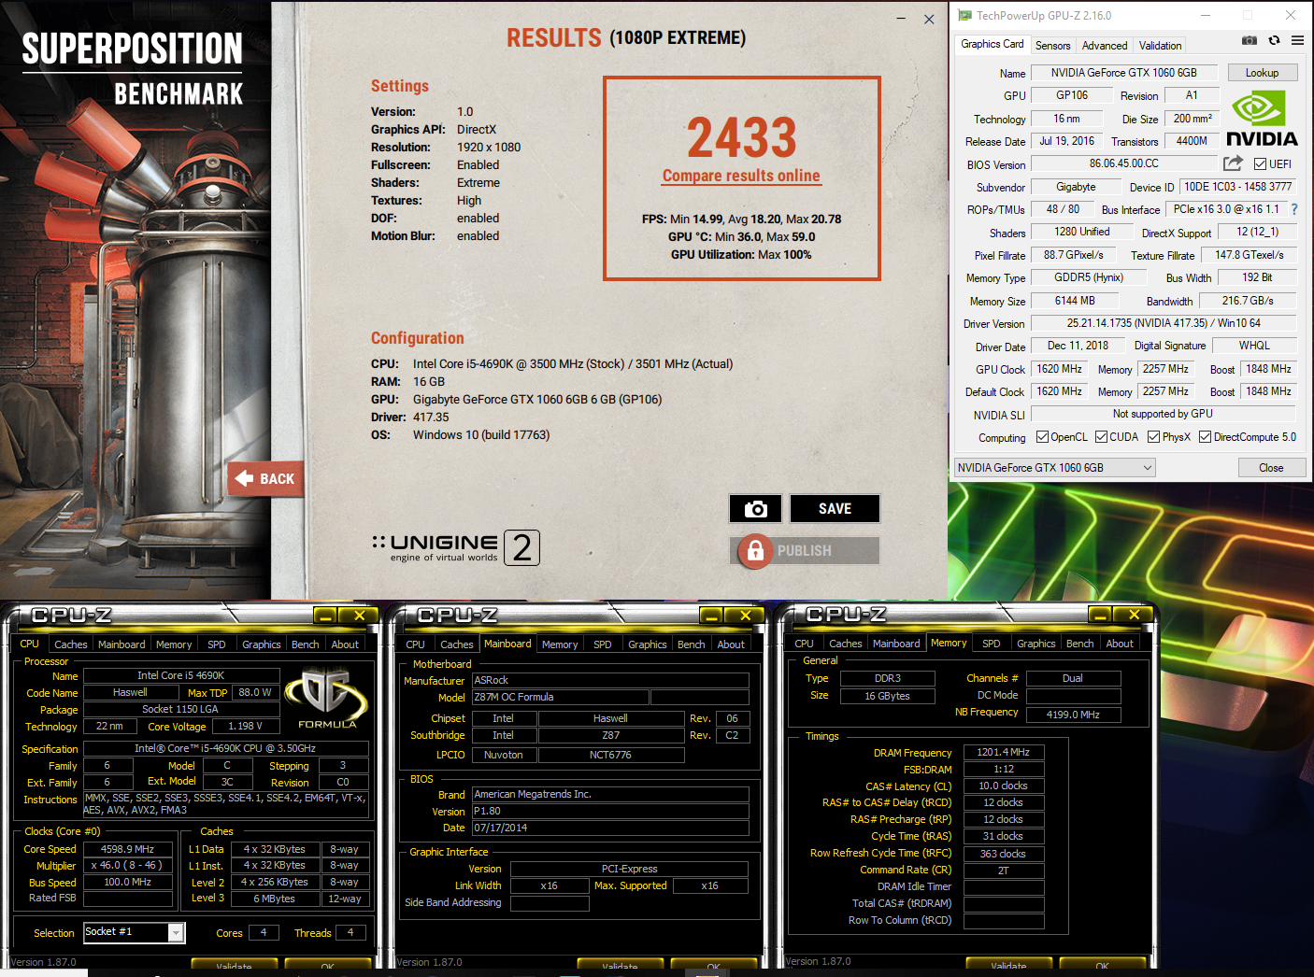Click the Bandwidth 216.7 GB/s field
The height and width of the screenshot is (977, 1314).
[1248, 301]
